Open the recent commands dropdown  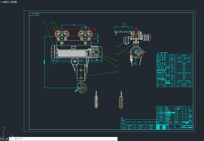click(12, 139)
